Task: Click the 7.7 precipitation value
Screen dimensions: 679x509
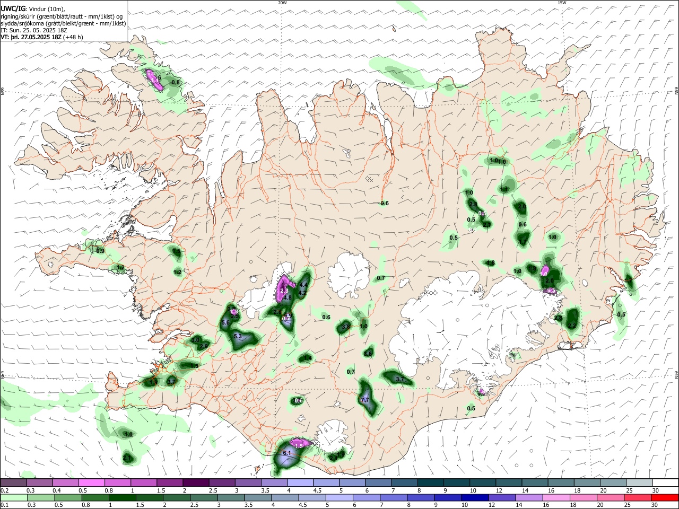Action: (365, 400)
